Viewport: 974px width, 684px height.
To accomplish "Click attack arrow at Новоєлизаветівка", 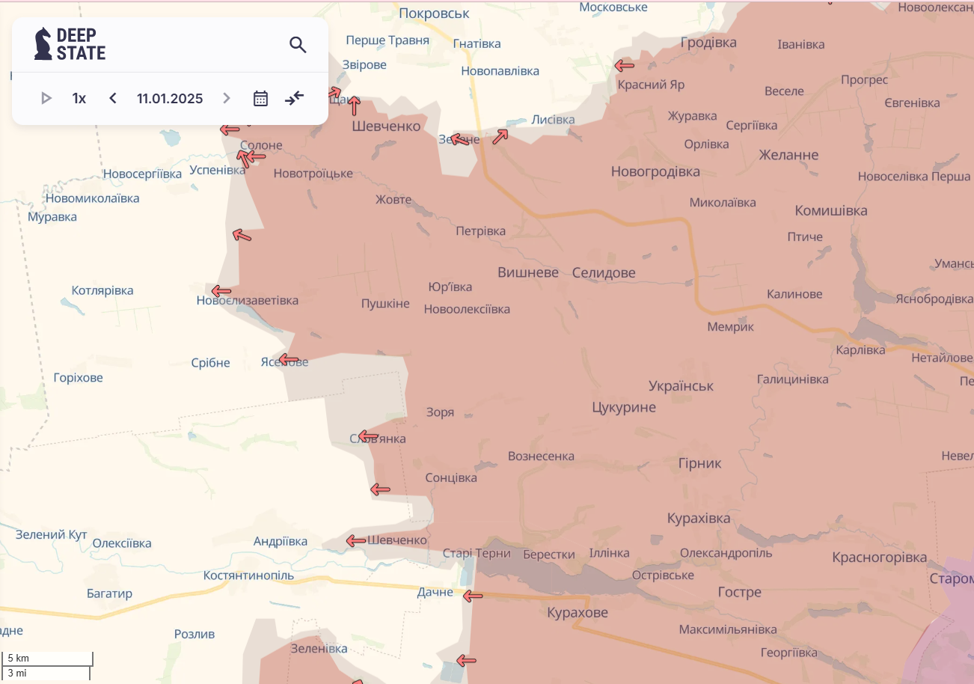I will (221, 291).
